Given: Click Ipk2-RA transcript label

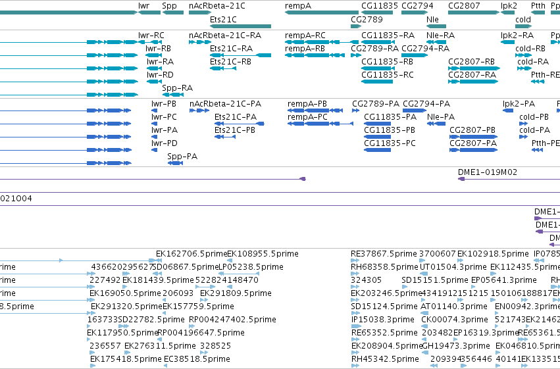Looking at the screenshot, I should (517, 35).
